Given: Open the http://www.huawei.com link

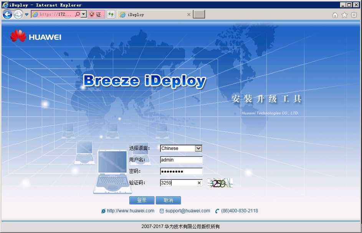Looking at the screenshot, I should 131,211.
